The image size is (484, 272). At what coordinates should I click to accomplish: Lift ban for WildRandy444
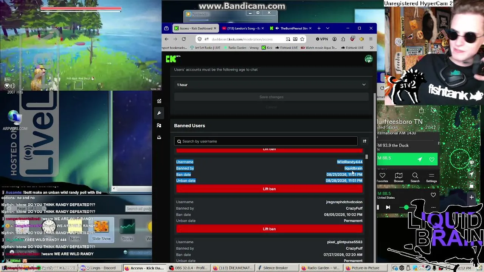(x=269, y=189)
